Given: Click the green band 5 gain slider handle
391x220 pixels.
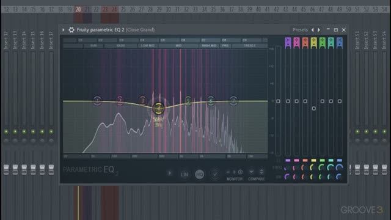Looking at the screenshot, I should pos(322,101).
